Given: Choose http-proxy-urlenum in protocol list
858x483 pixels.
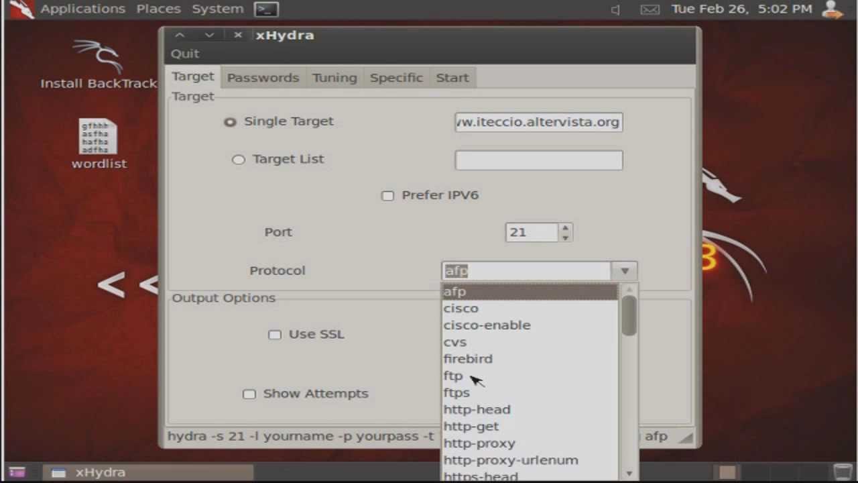Looking at the screenshot, I should coord(530,460).
